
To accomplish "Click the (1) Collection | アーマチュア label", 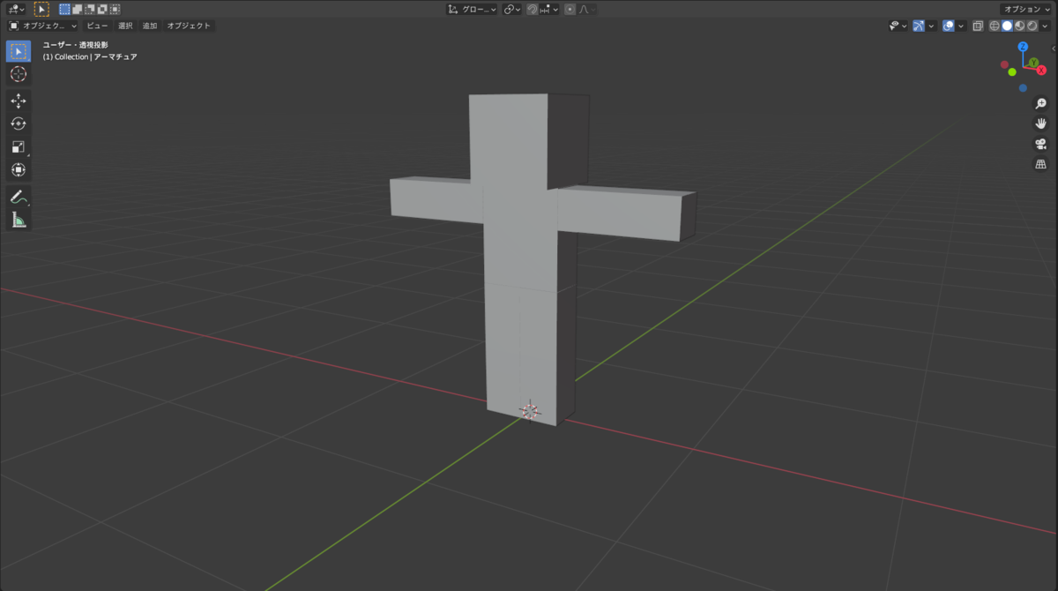I will [x=90, y=56].
